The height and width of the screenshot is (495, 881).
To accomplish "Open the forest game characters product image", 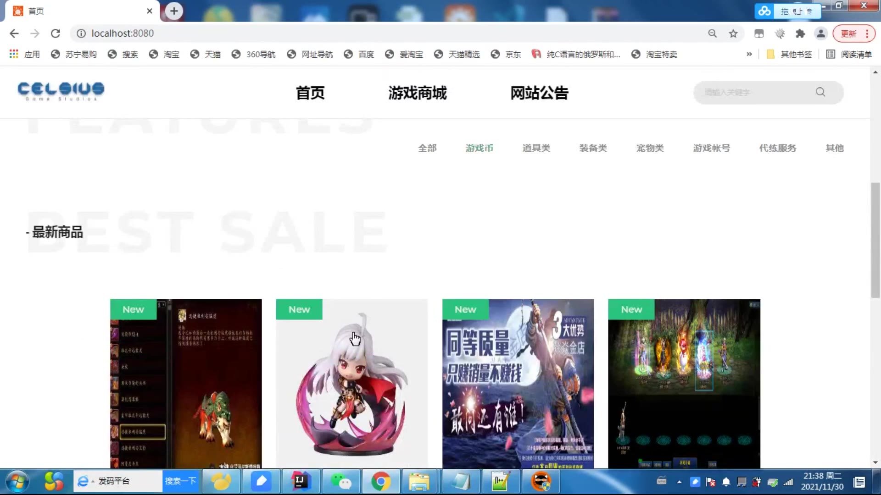I will click(684, 384).
